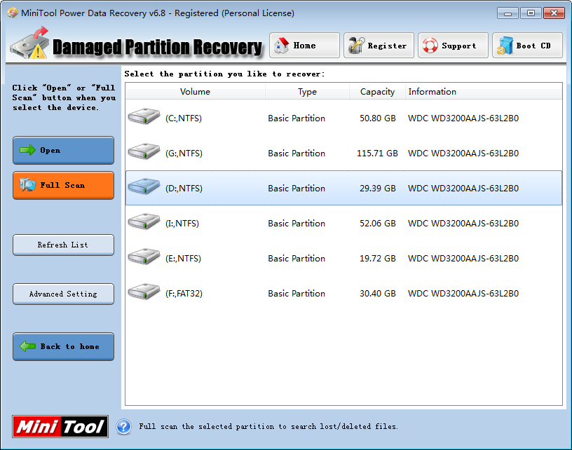Click the app icon in the title bar
Screen dimensions: 572x450
[12, 13]
